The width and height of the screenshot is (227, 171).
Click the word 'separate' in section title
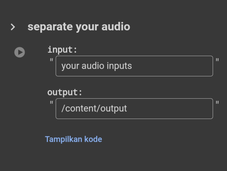tap(50, 27)
